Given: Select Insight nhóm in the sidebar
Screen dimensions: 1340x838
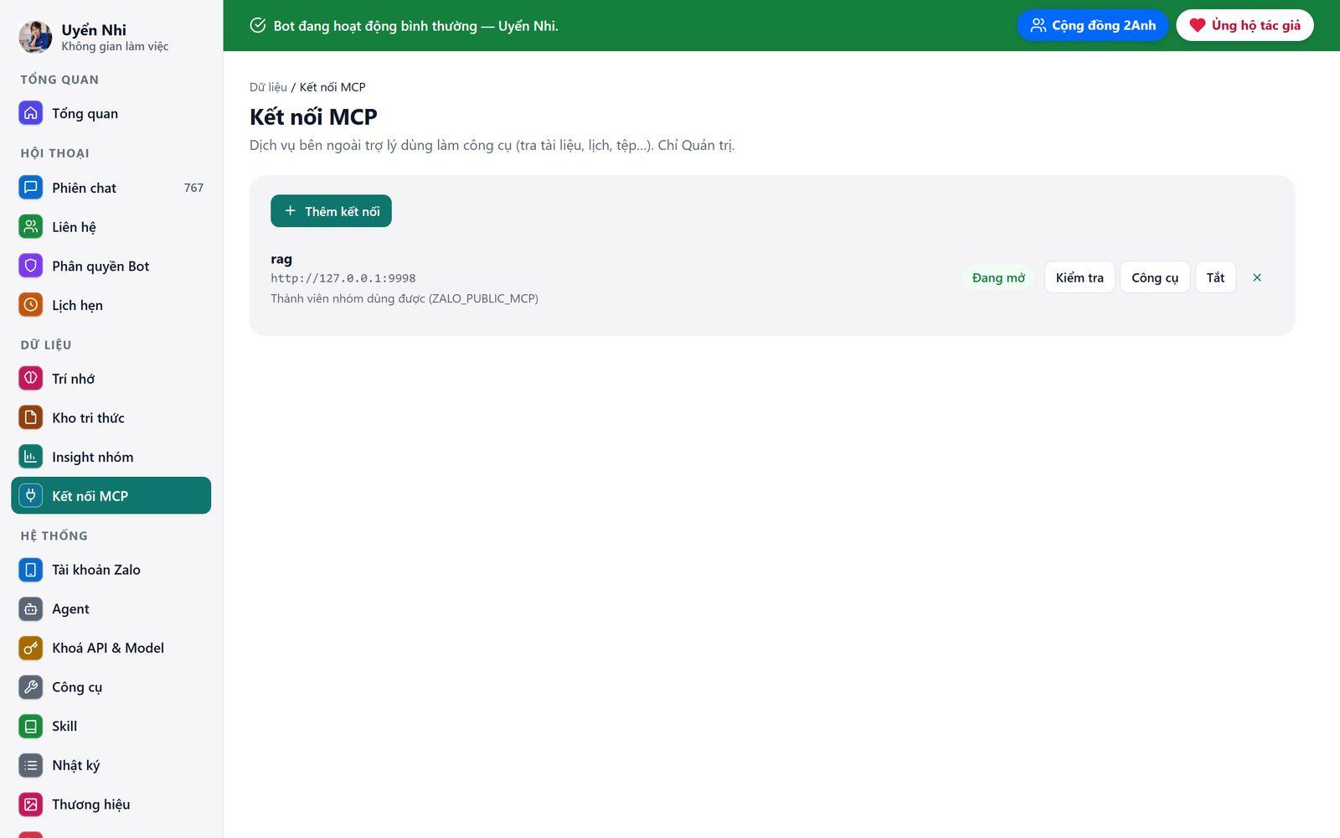Looking at the screenshot, I should click(111, 457).
